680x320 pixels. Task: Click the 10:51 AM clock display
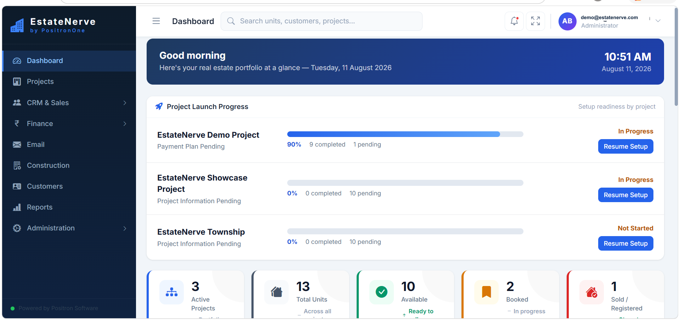[x=628, y=57]
